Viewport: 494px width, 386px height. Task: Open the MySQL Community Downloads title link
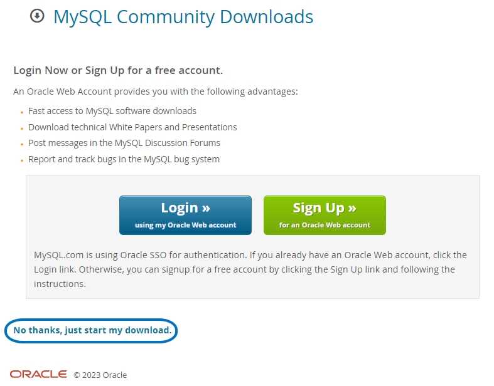coord(183,17)
